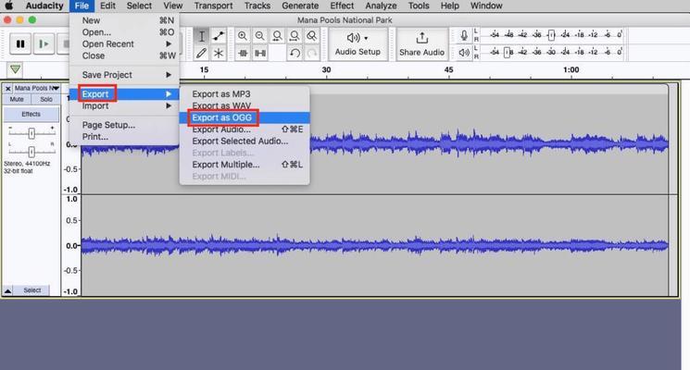
Task: Click Fit Selection to Width zoom icon
Action: [x=277, y=36]
